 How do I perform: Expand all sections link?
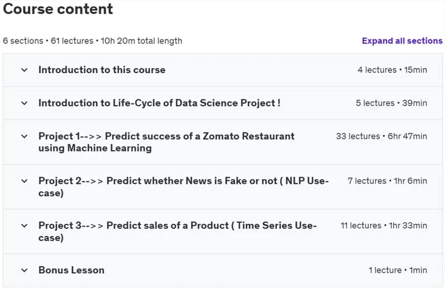pyautogui.click(x=402, y=41)
